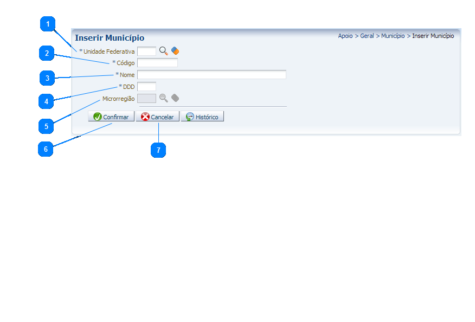Click into the Código text field
This screenshot has height=322, width=475.
157,63
